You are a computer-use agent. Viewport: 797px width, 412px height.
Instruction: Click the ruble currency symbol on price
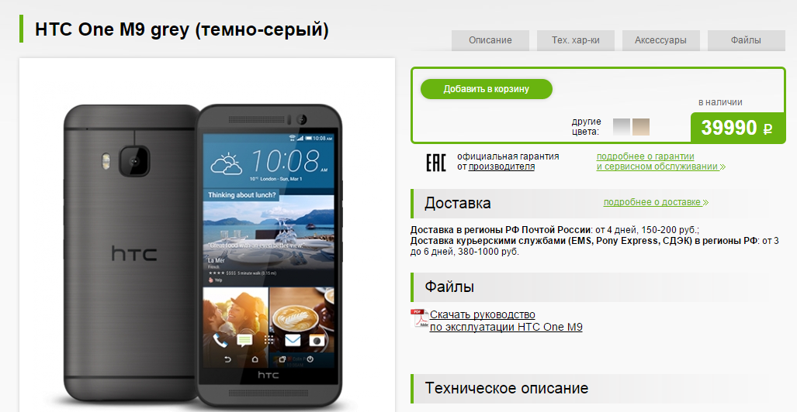[x=768, y=129]
